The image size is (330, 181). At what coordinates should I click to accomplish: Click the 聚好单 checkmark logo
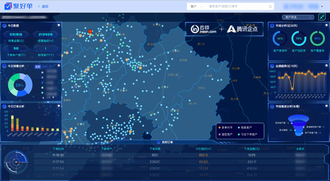click(8, 6)
